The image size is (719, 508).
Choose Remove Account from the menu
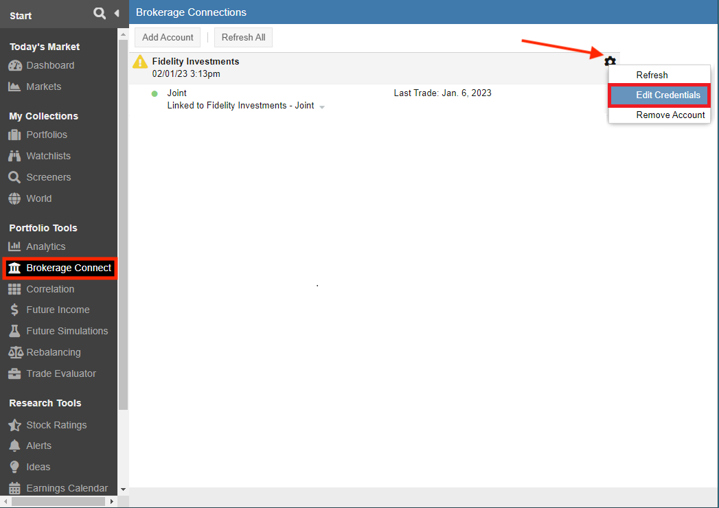(659, 115)
